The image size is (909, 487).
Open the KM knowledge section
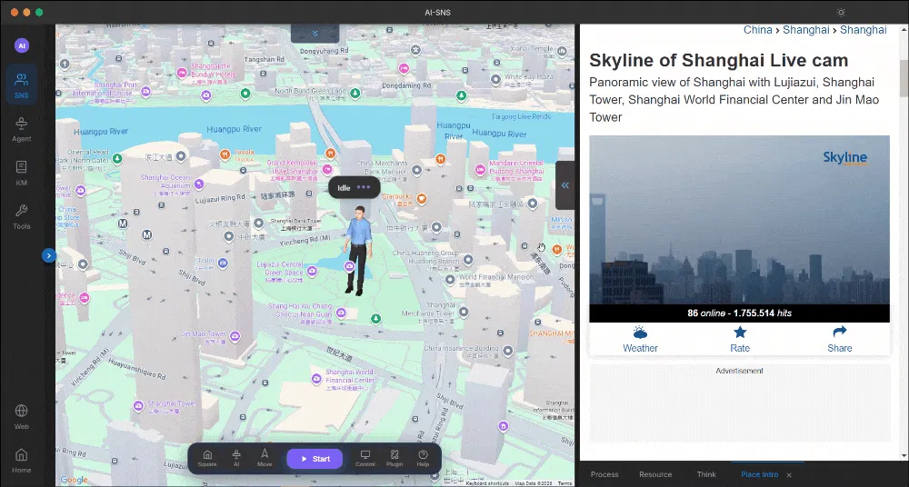click(x=22, y=173)
